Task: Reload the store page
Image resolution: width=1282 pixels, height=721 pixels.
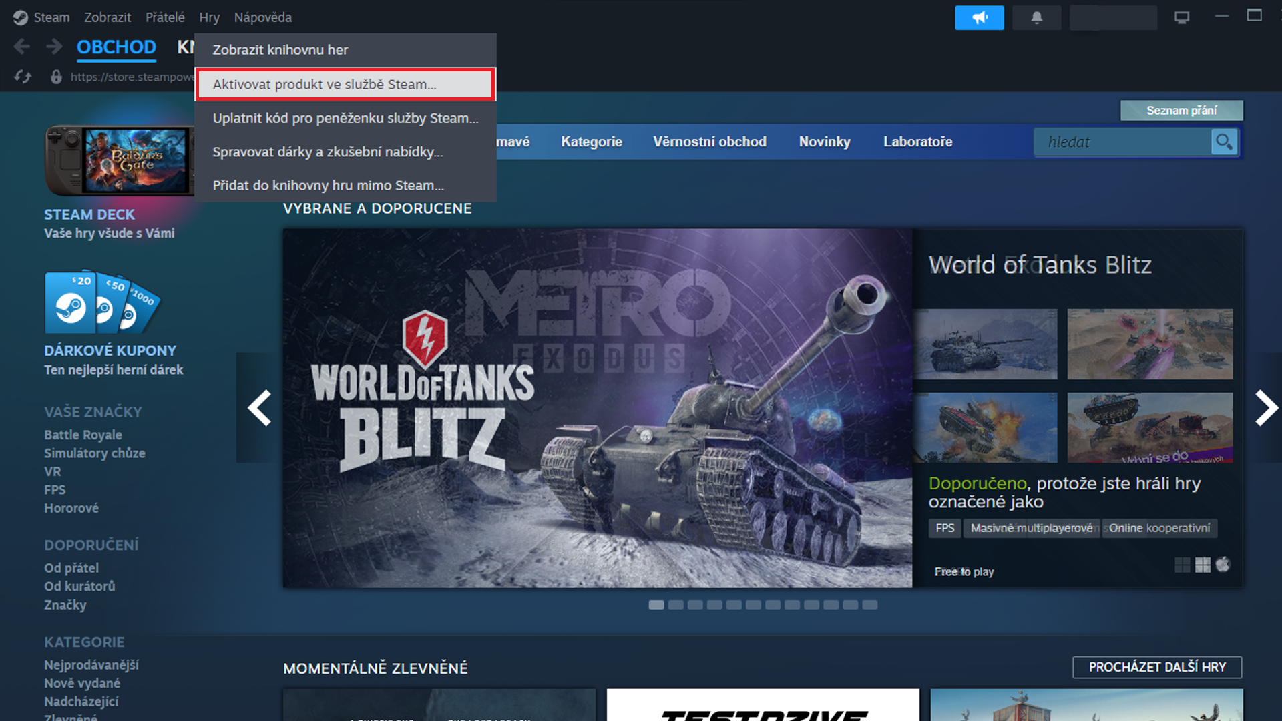Action: [23, 77]
